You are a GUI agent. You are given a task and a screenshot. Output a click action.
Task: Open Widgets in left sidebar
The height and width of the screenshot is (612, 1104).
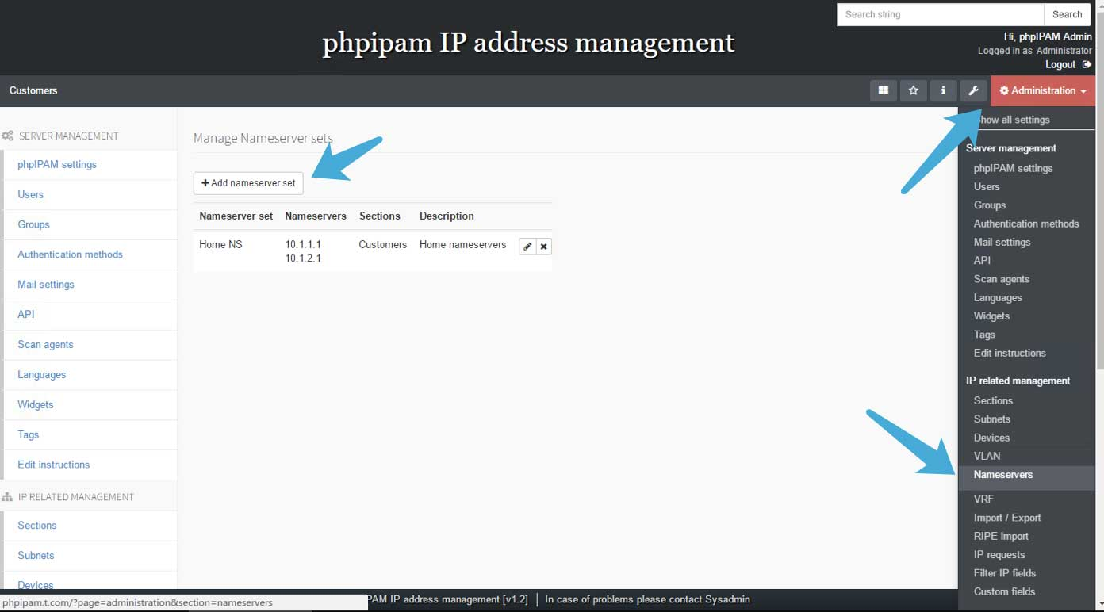[x=36, y=404]
